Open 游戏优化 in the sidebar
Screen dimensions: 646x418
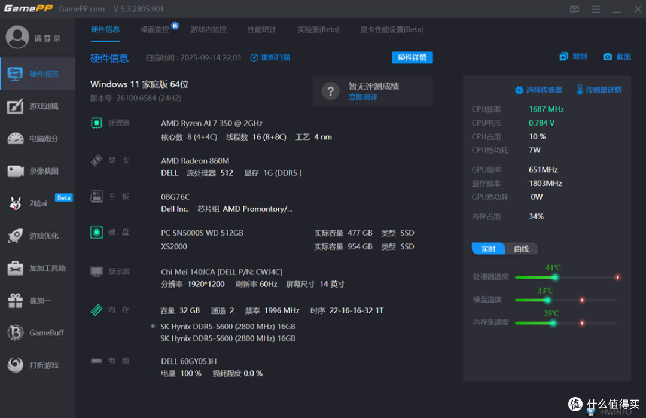38,236
